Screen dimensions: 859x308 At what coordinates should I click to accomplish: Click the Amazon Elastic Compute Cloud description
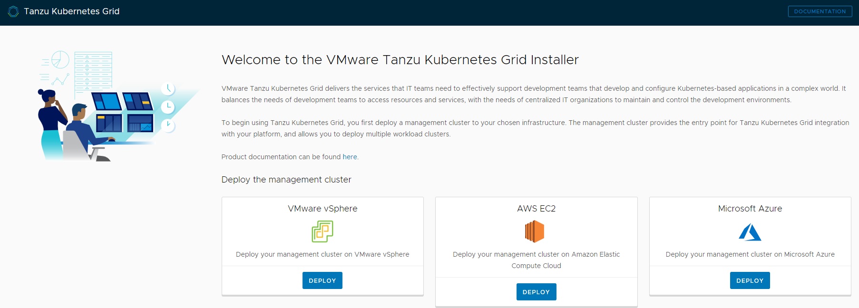point(536,260)
